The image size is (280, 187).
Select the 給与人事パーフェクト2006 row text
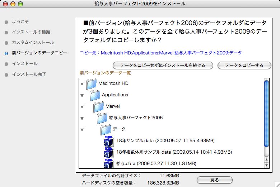tap(136, 118)
